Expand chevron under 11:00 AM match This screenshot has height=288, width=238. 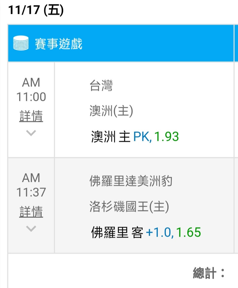click(x=31, y=133)
